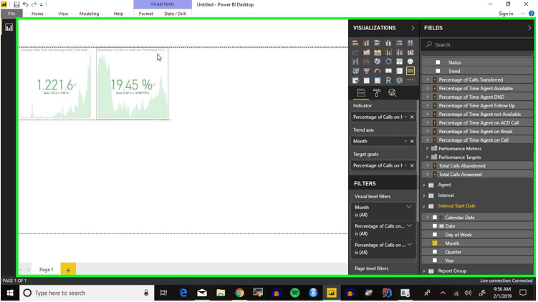538x302 pixels.
Task: Select the 1,221.6 KPI visual
Action: coord(56,84)
